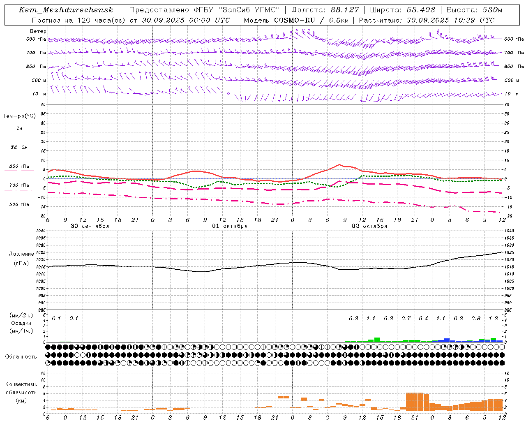Click the Конвективн. convective cloud label
The height and width of the screenshot is (421, 526).
(21, 384)
